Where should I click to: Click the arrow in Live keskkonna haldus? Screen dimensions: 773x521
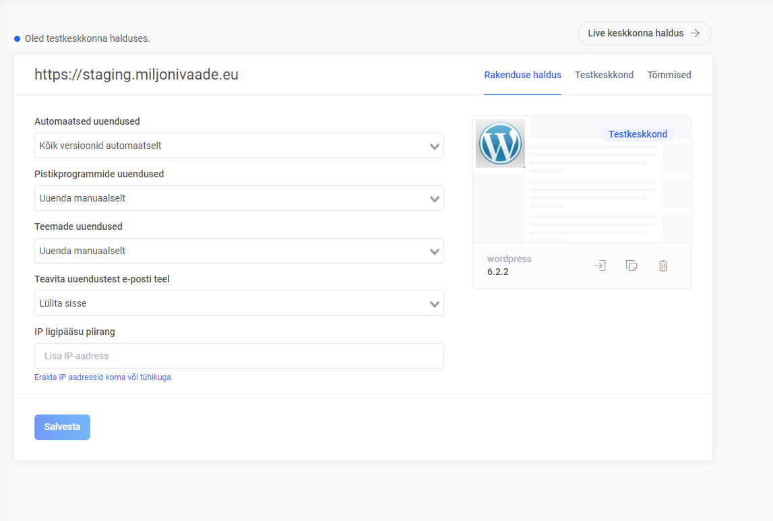click(x=695, y=33)
